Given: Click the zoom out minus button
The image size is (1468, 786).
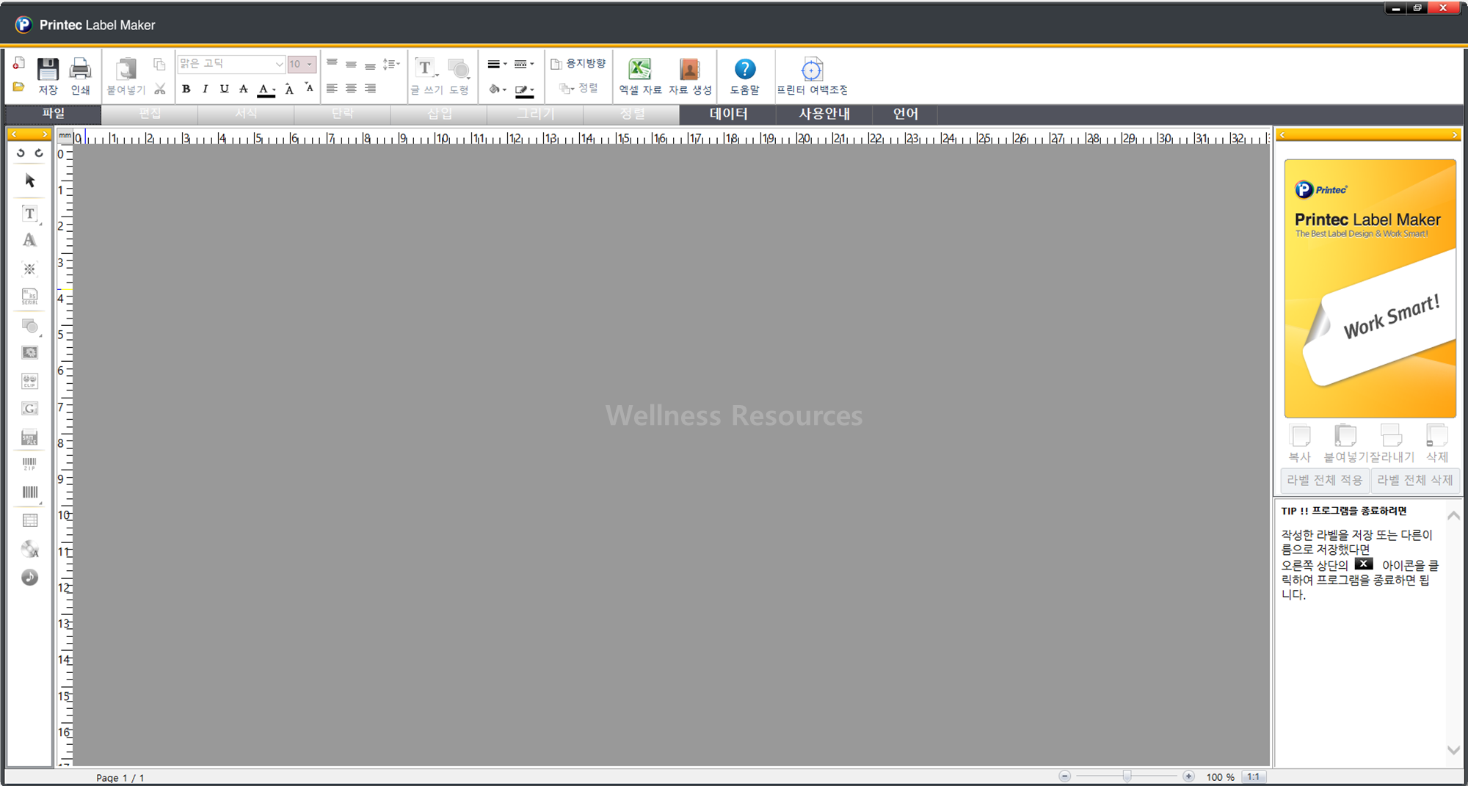Looking at the screenshot, I should pos(1064,776).
